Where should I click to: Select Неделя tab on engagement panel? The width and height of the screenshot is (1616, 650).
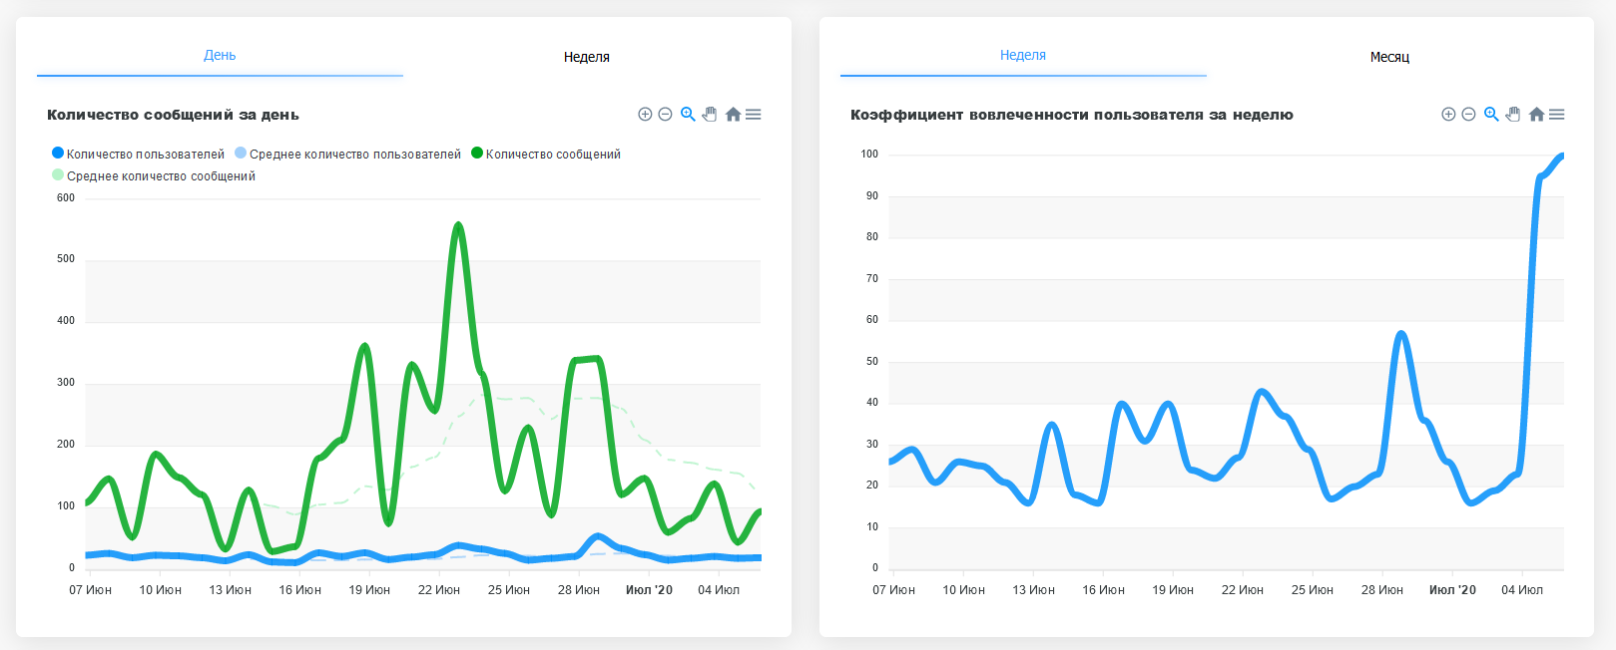[1023, 56]
